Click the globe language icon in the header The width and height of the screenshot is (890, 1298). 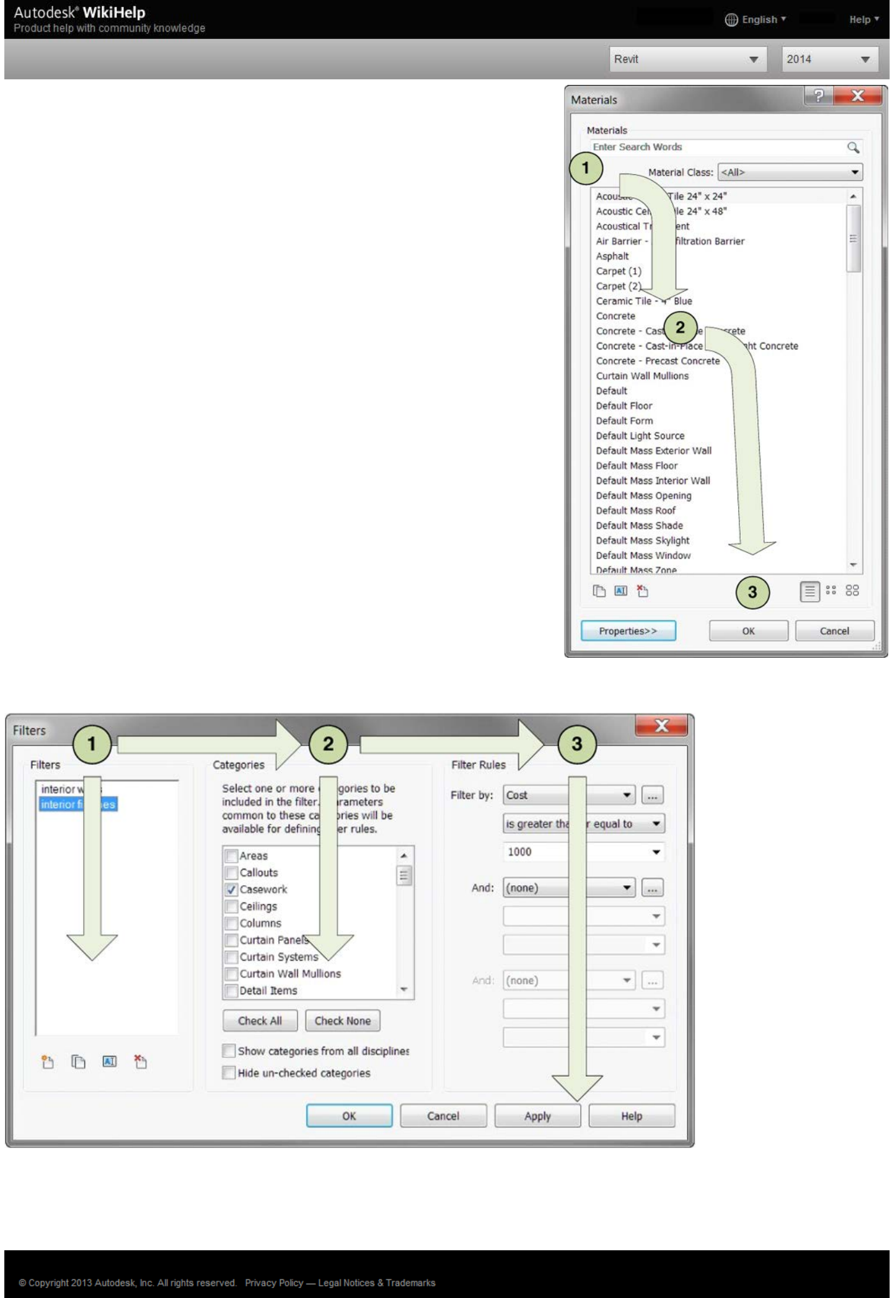(x=731, y=20)
